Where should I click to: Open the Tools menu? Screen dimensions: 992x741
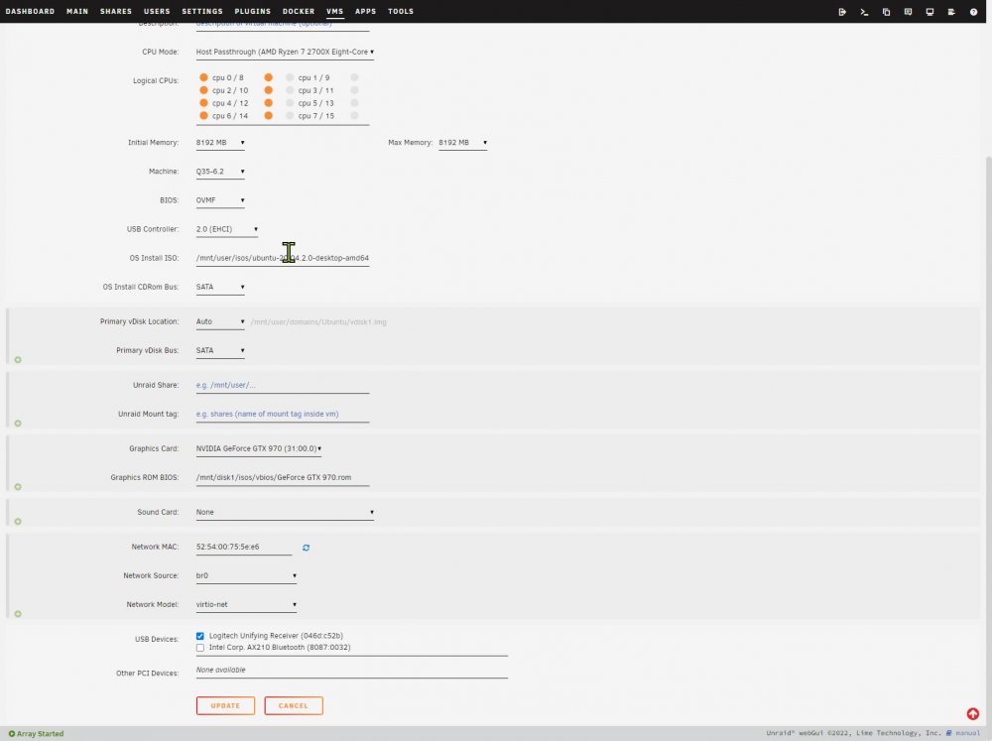point(401,11)
